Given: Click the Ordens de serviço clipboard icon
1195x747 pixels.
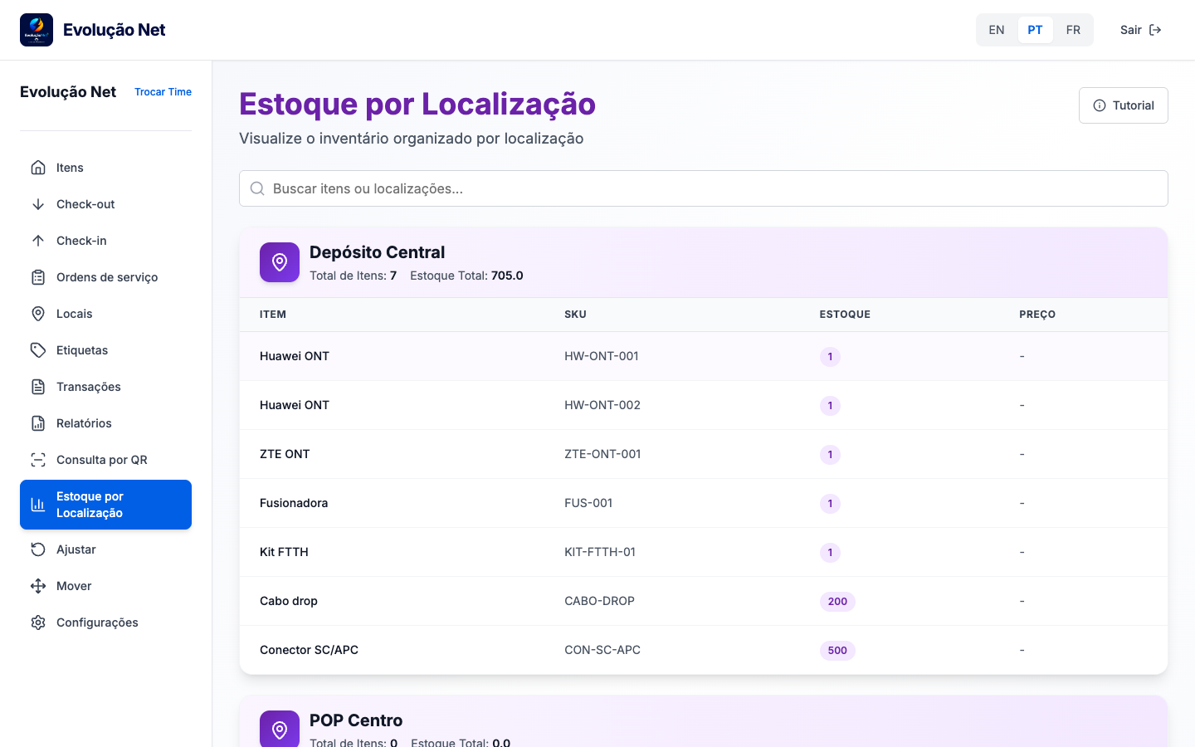Looking at the screenshot, I should click(38, 277).
